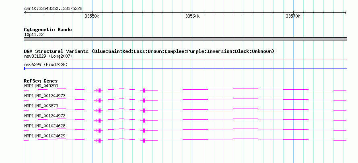Click the blue nsv6299 gain variant line

coord(185,68)
